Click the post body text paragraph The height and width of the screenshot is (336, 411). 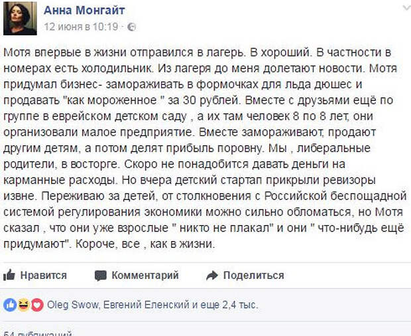pyautogui.click(x=205, y=148)
